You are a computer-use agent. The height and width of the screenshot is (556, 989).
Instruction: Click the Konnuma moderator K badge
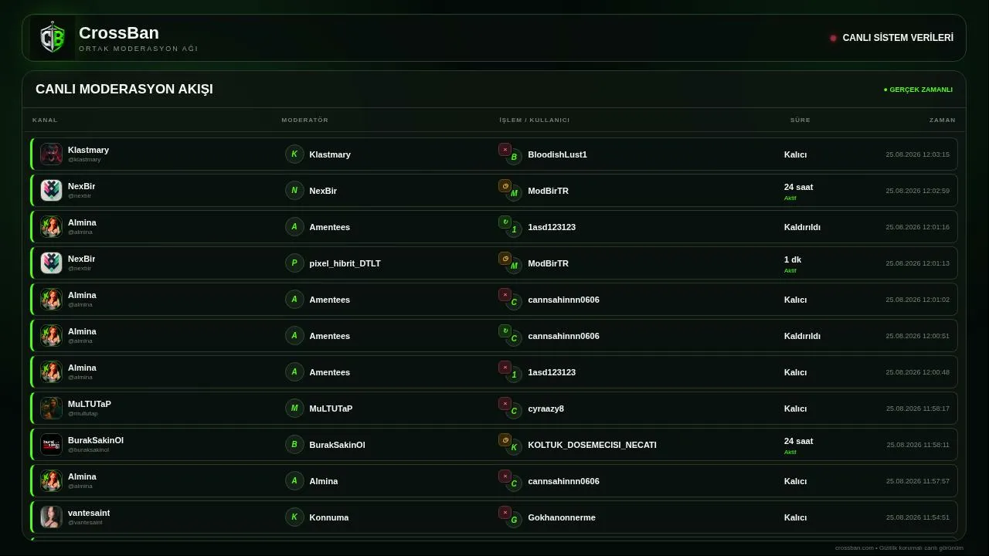point(294,517)
